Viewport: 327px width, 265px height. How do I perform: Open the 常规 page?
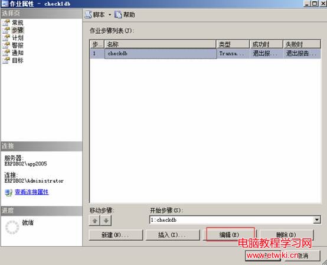[x=18, y=22]
